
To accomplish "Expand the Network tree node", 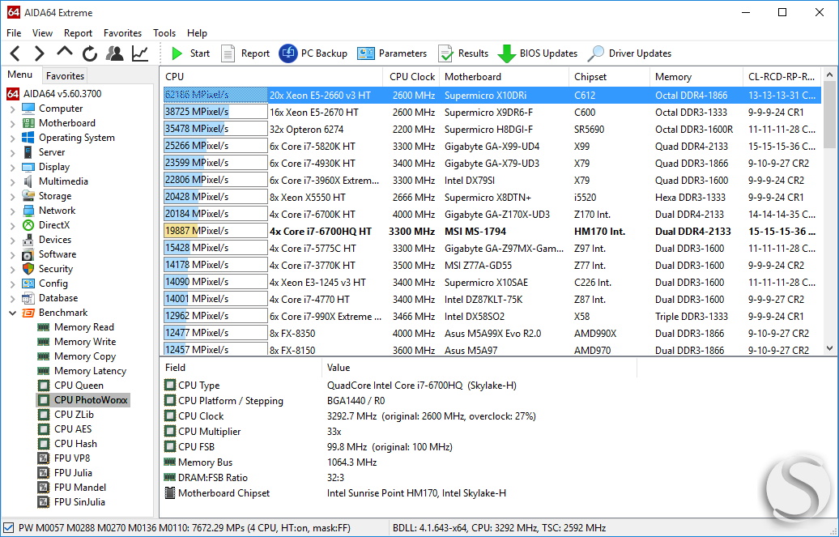I will [x=13, y=211].
